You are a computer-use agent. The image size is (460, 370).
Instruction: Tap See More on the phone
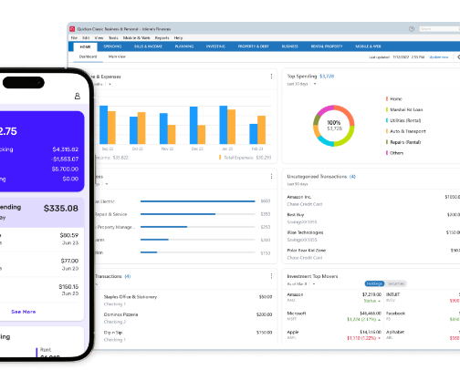pos(24,312)
